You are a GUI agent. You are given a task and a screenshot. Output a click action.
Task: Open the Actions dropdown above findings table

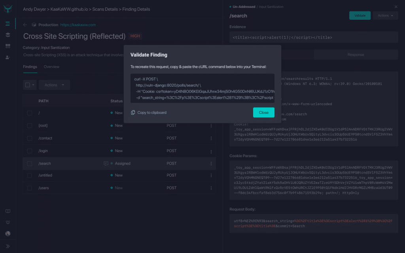point(54,85)
